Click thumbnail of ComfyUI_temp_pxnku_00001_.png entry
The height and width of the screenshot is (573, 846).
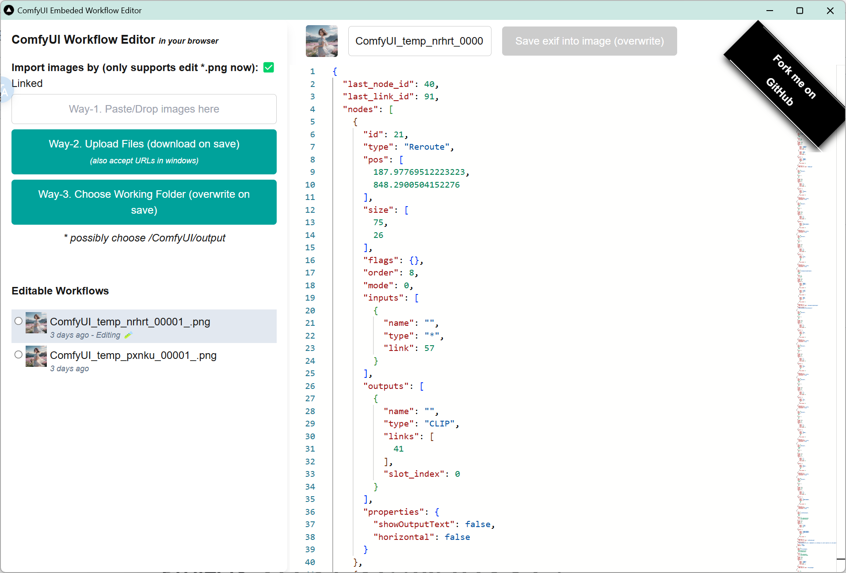pos(36,356)
